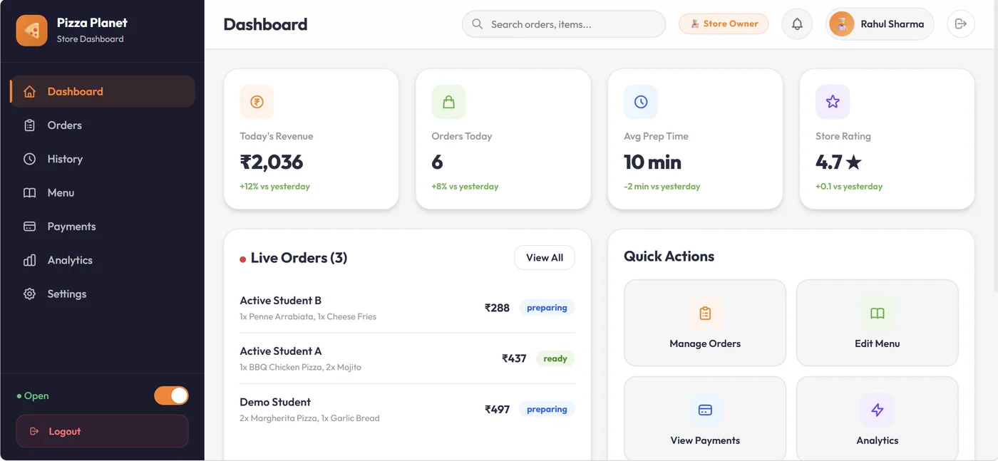
Task: Click the clock icon on Avg Prep Time
Action: (x=641, y=102)
